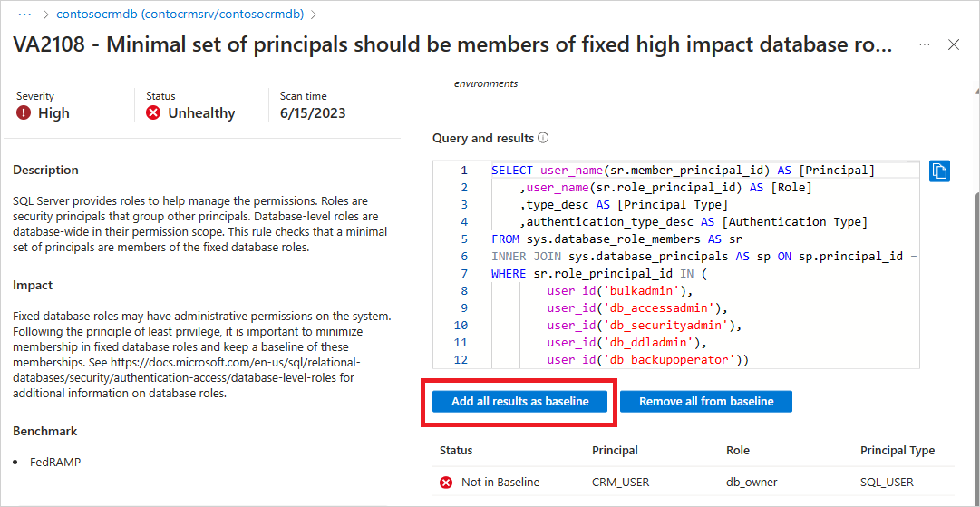
Task: Click the VA2108 page title
Action: pyautogui.click(x=452, y=44)
